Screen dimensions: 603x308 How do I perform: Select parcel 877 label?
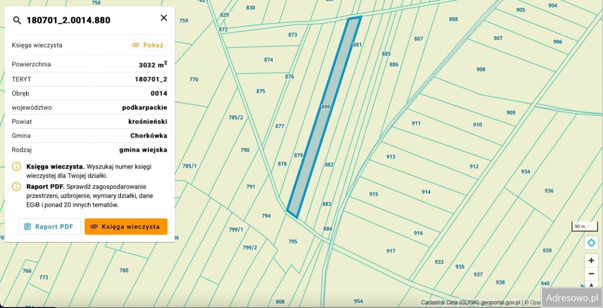tap(280, 126)
